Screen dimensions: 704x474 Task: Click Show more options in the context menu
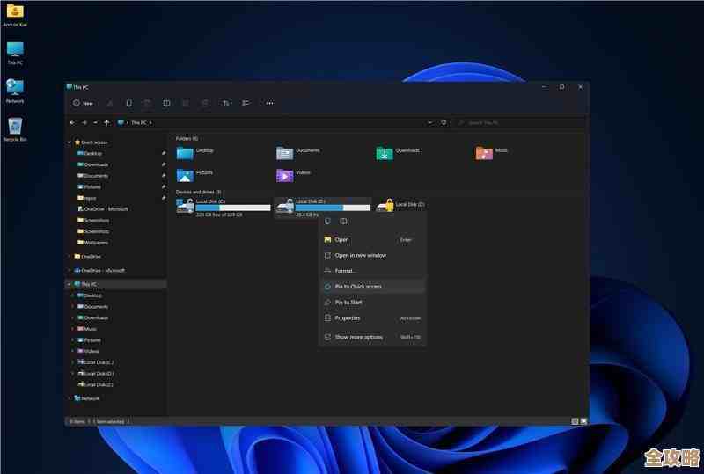click(x=358, y=337)
